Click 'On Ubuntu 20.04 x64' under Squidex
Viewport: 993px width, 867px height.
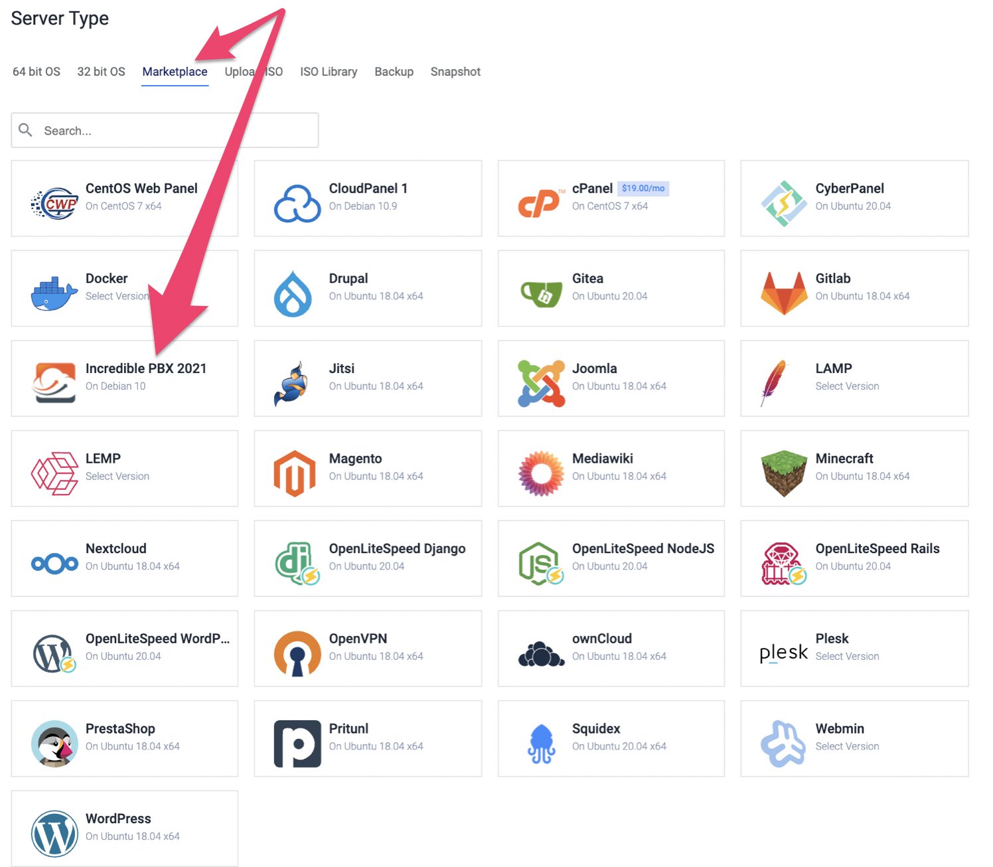(x=619, y=747)
